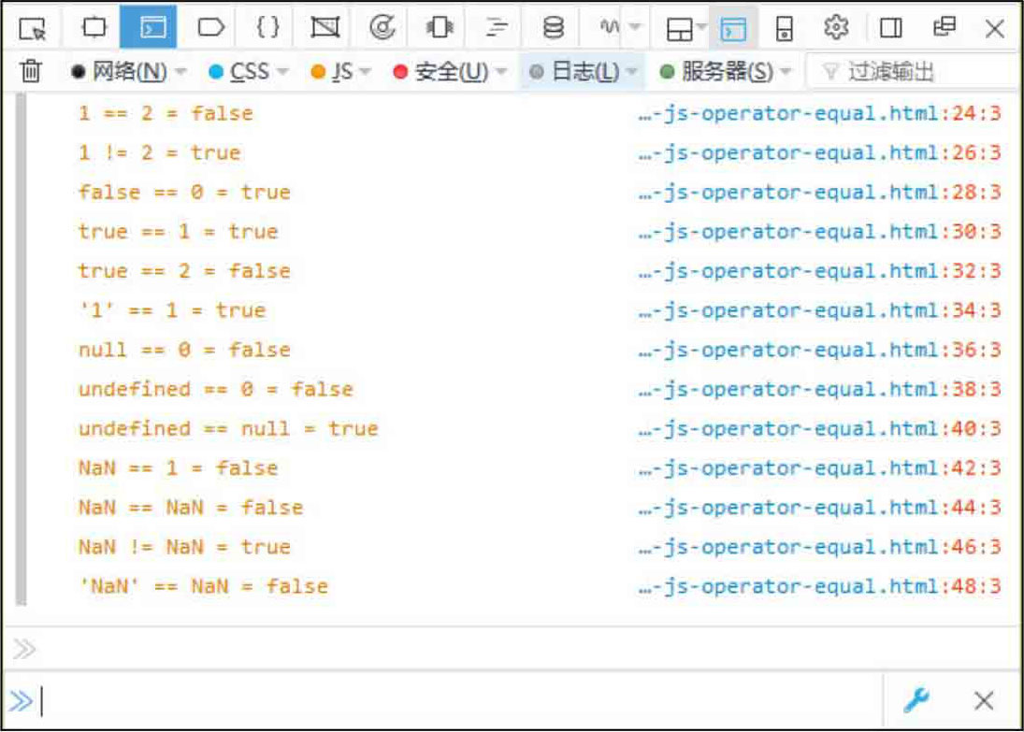Toggle the 网络(N) network filter
Viewport: 1024px width, 732px height.
pyautogui.click(x=120, y=72)
